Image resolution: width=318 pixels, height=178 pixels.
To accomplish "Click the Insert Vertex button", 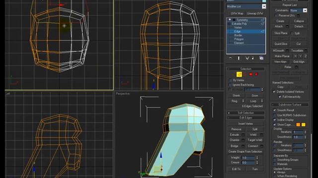I will coord(245,124).
